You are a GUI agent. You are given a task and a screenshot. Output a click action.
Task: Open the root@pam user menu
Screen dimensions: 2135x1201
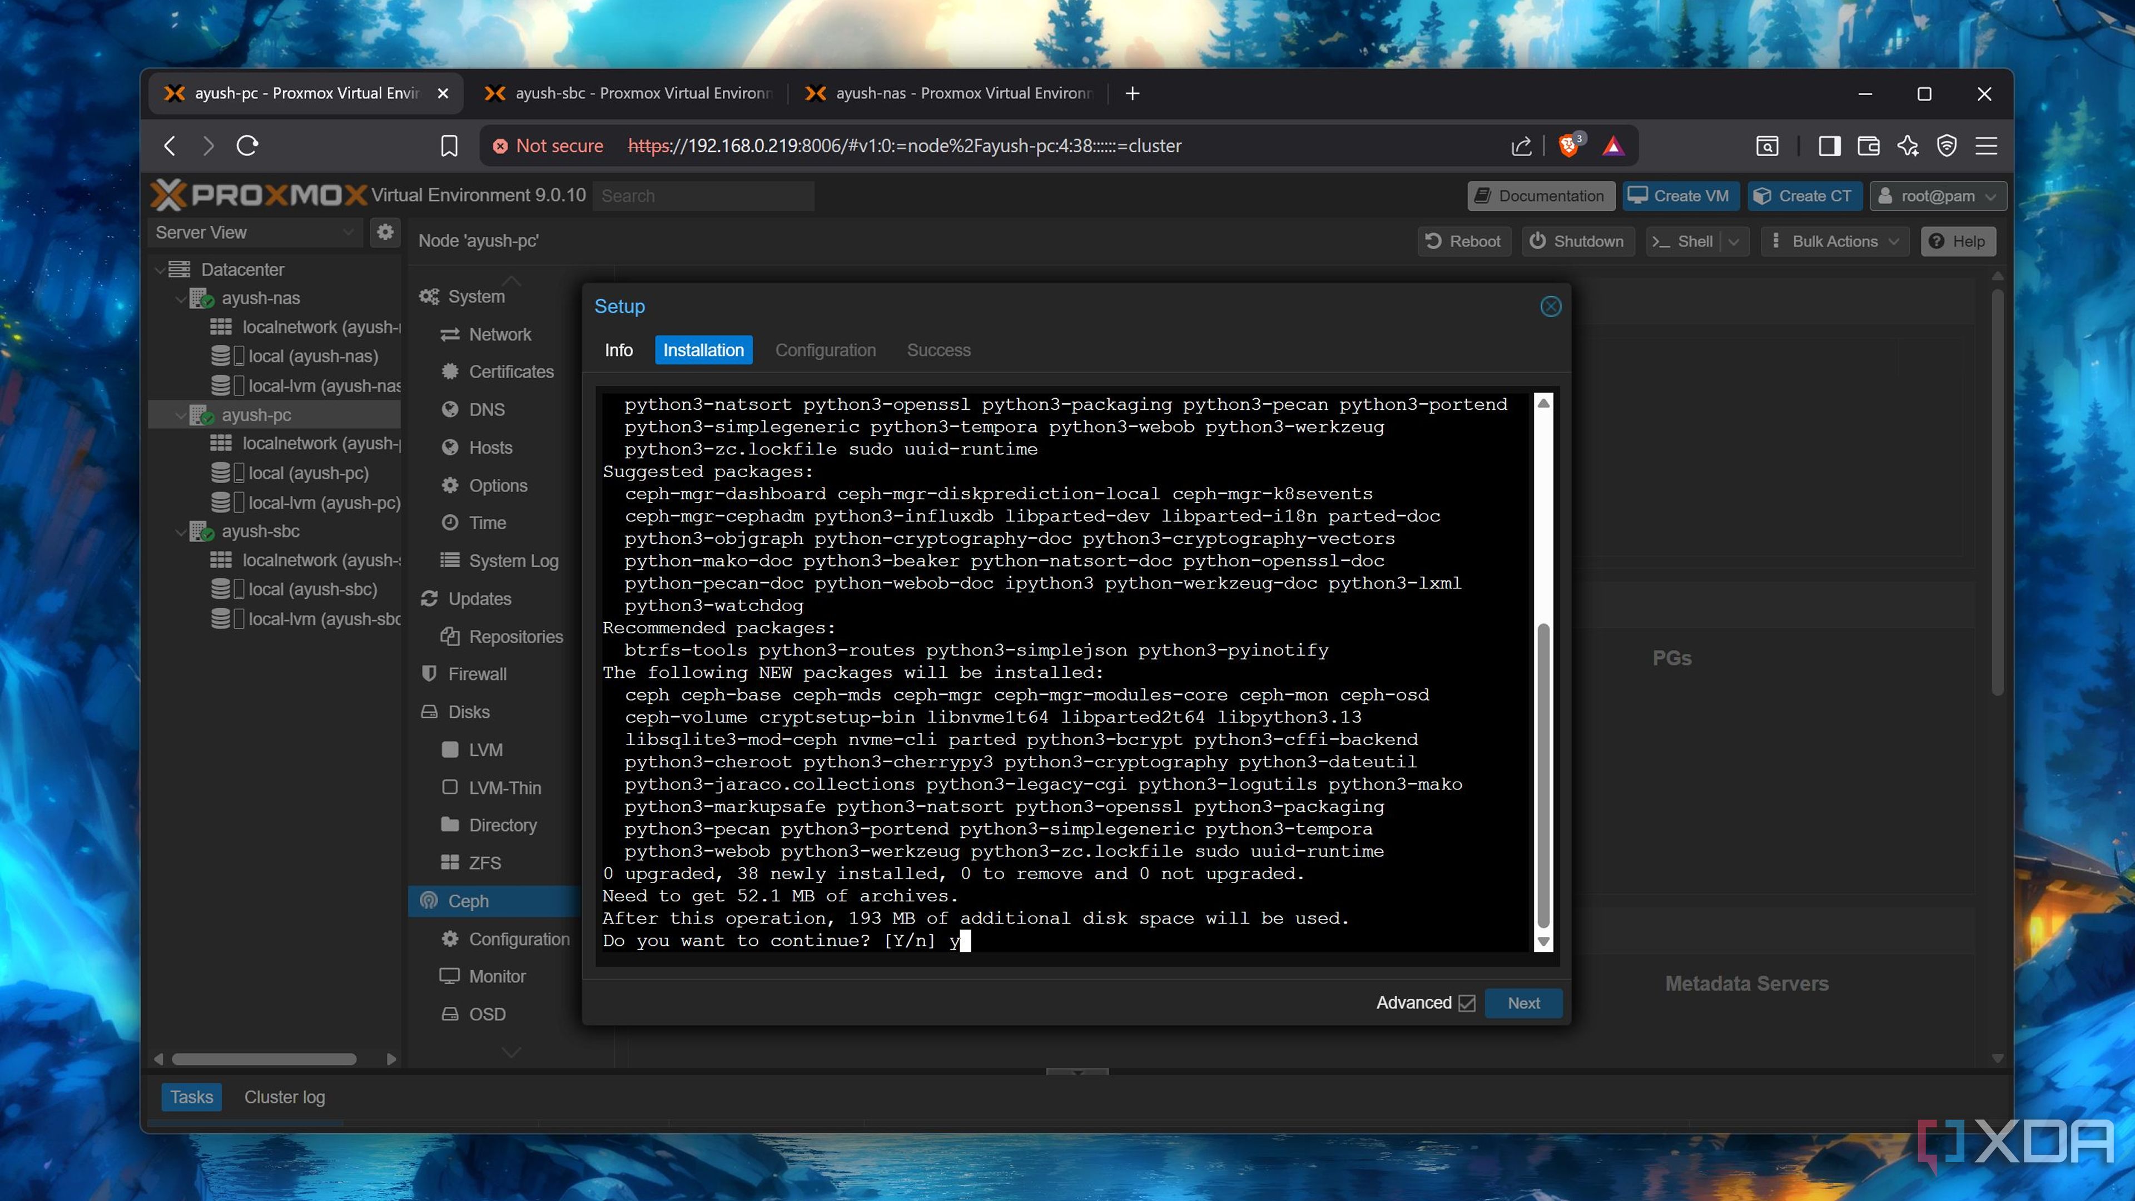1938,196
